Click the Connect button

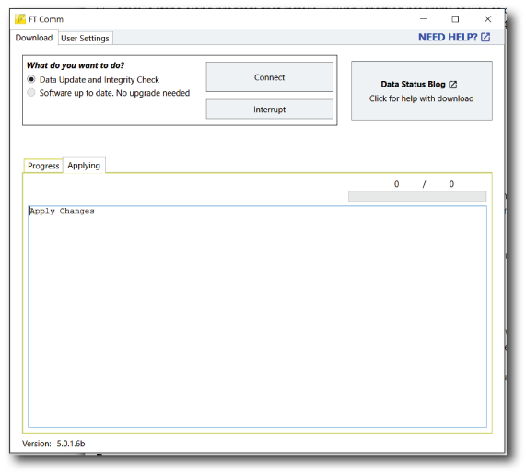[x=269, y=76]
